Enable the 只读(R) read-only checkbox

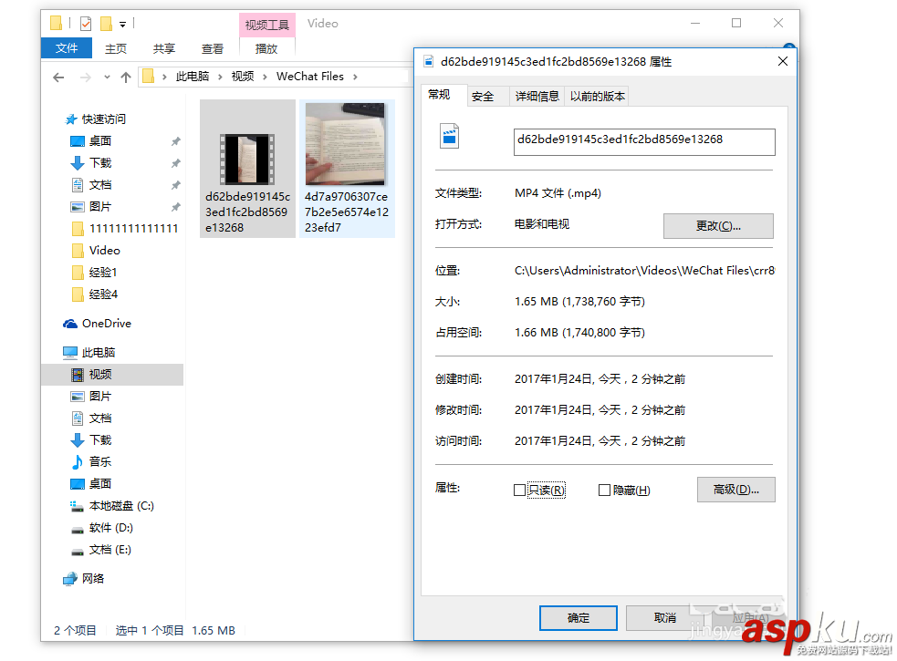[521, 490]
